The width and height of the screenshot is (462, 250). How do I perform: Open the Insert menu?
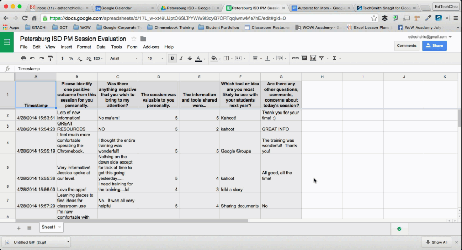(x=66, y=47)
